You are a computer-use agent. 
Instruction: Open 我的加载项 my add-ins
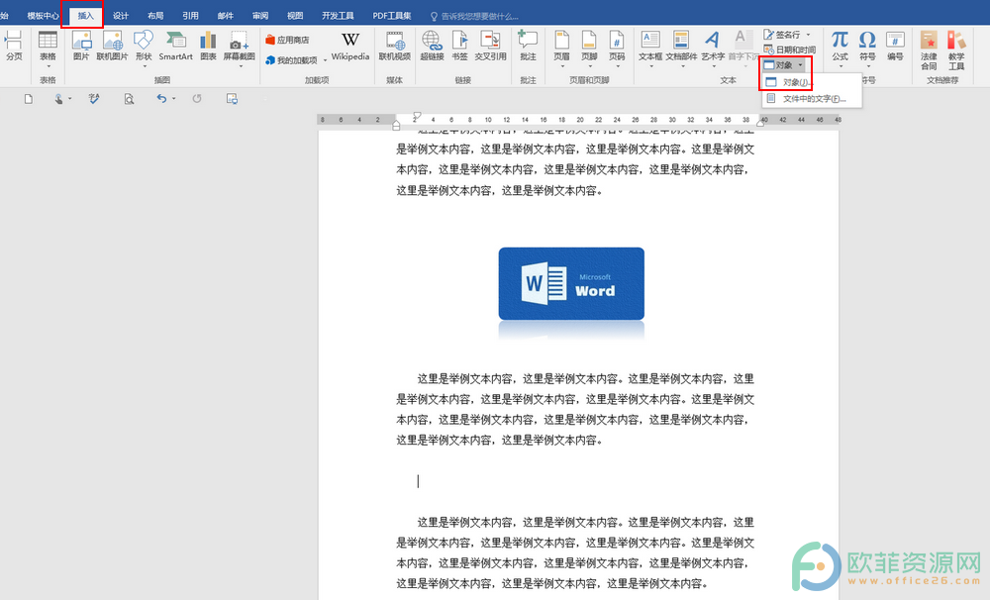[292, 60]
